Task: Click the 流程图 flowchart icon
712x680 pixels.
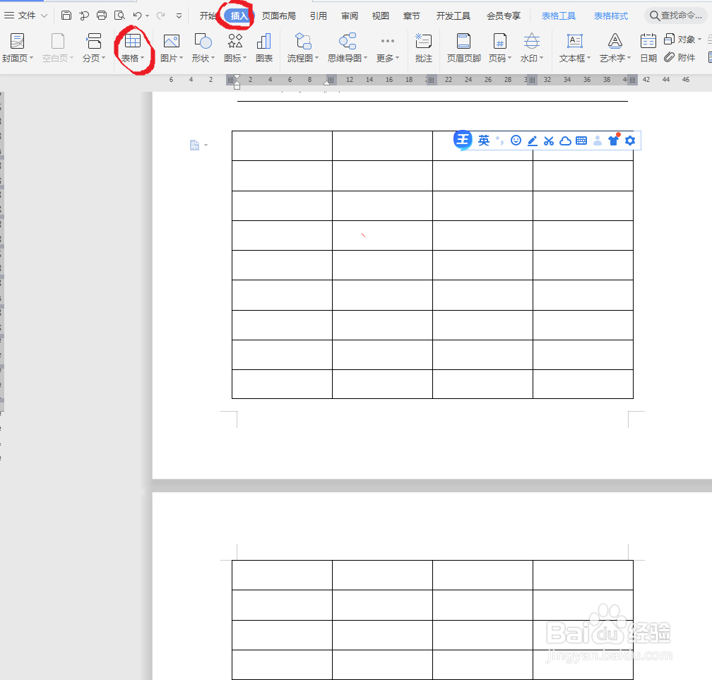Action: pos(303,41)
